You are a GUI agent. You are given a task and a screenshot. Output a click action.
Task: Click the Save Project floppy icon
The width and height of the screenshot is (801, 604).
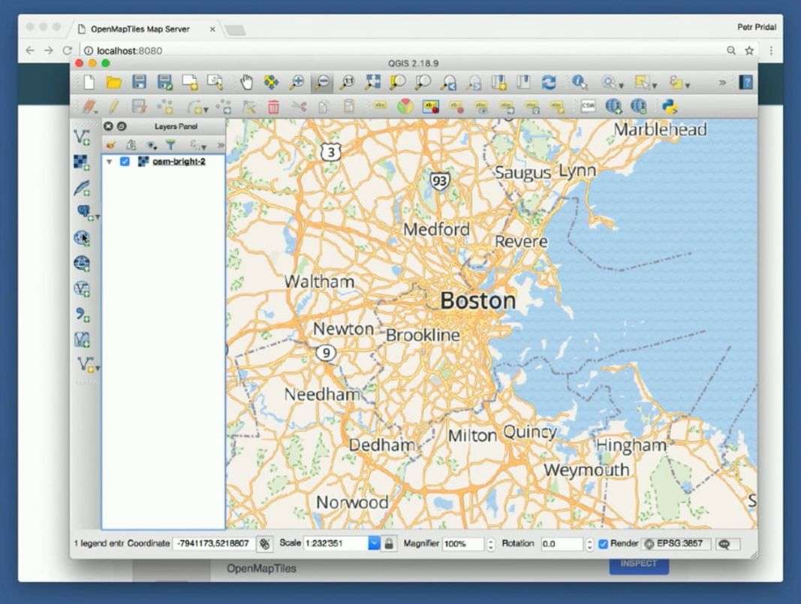[139, 83]
